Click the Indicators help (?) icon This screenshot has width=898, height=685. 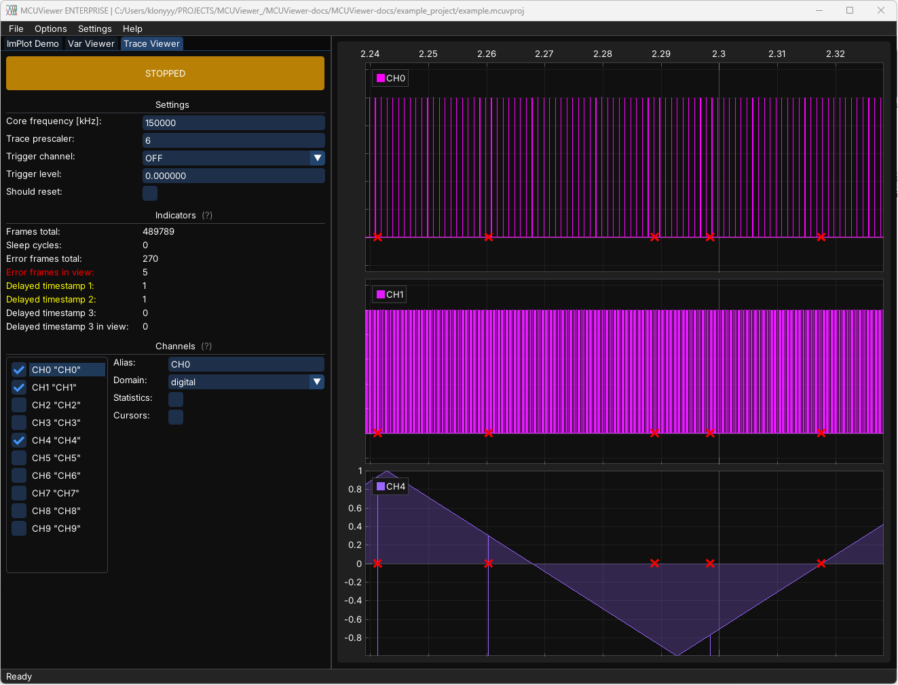click(x=207, y=216)
